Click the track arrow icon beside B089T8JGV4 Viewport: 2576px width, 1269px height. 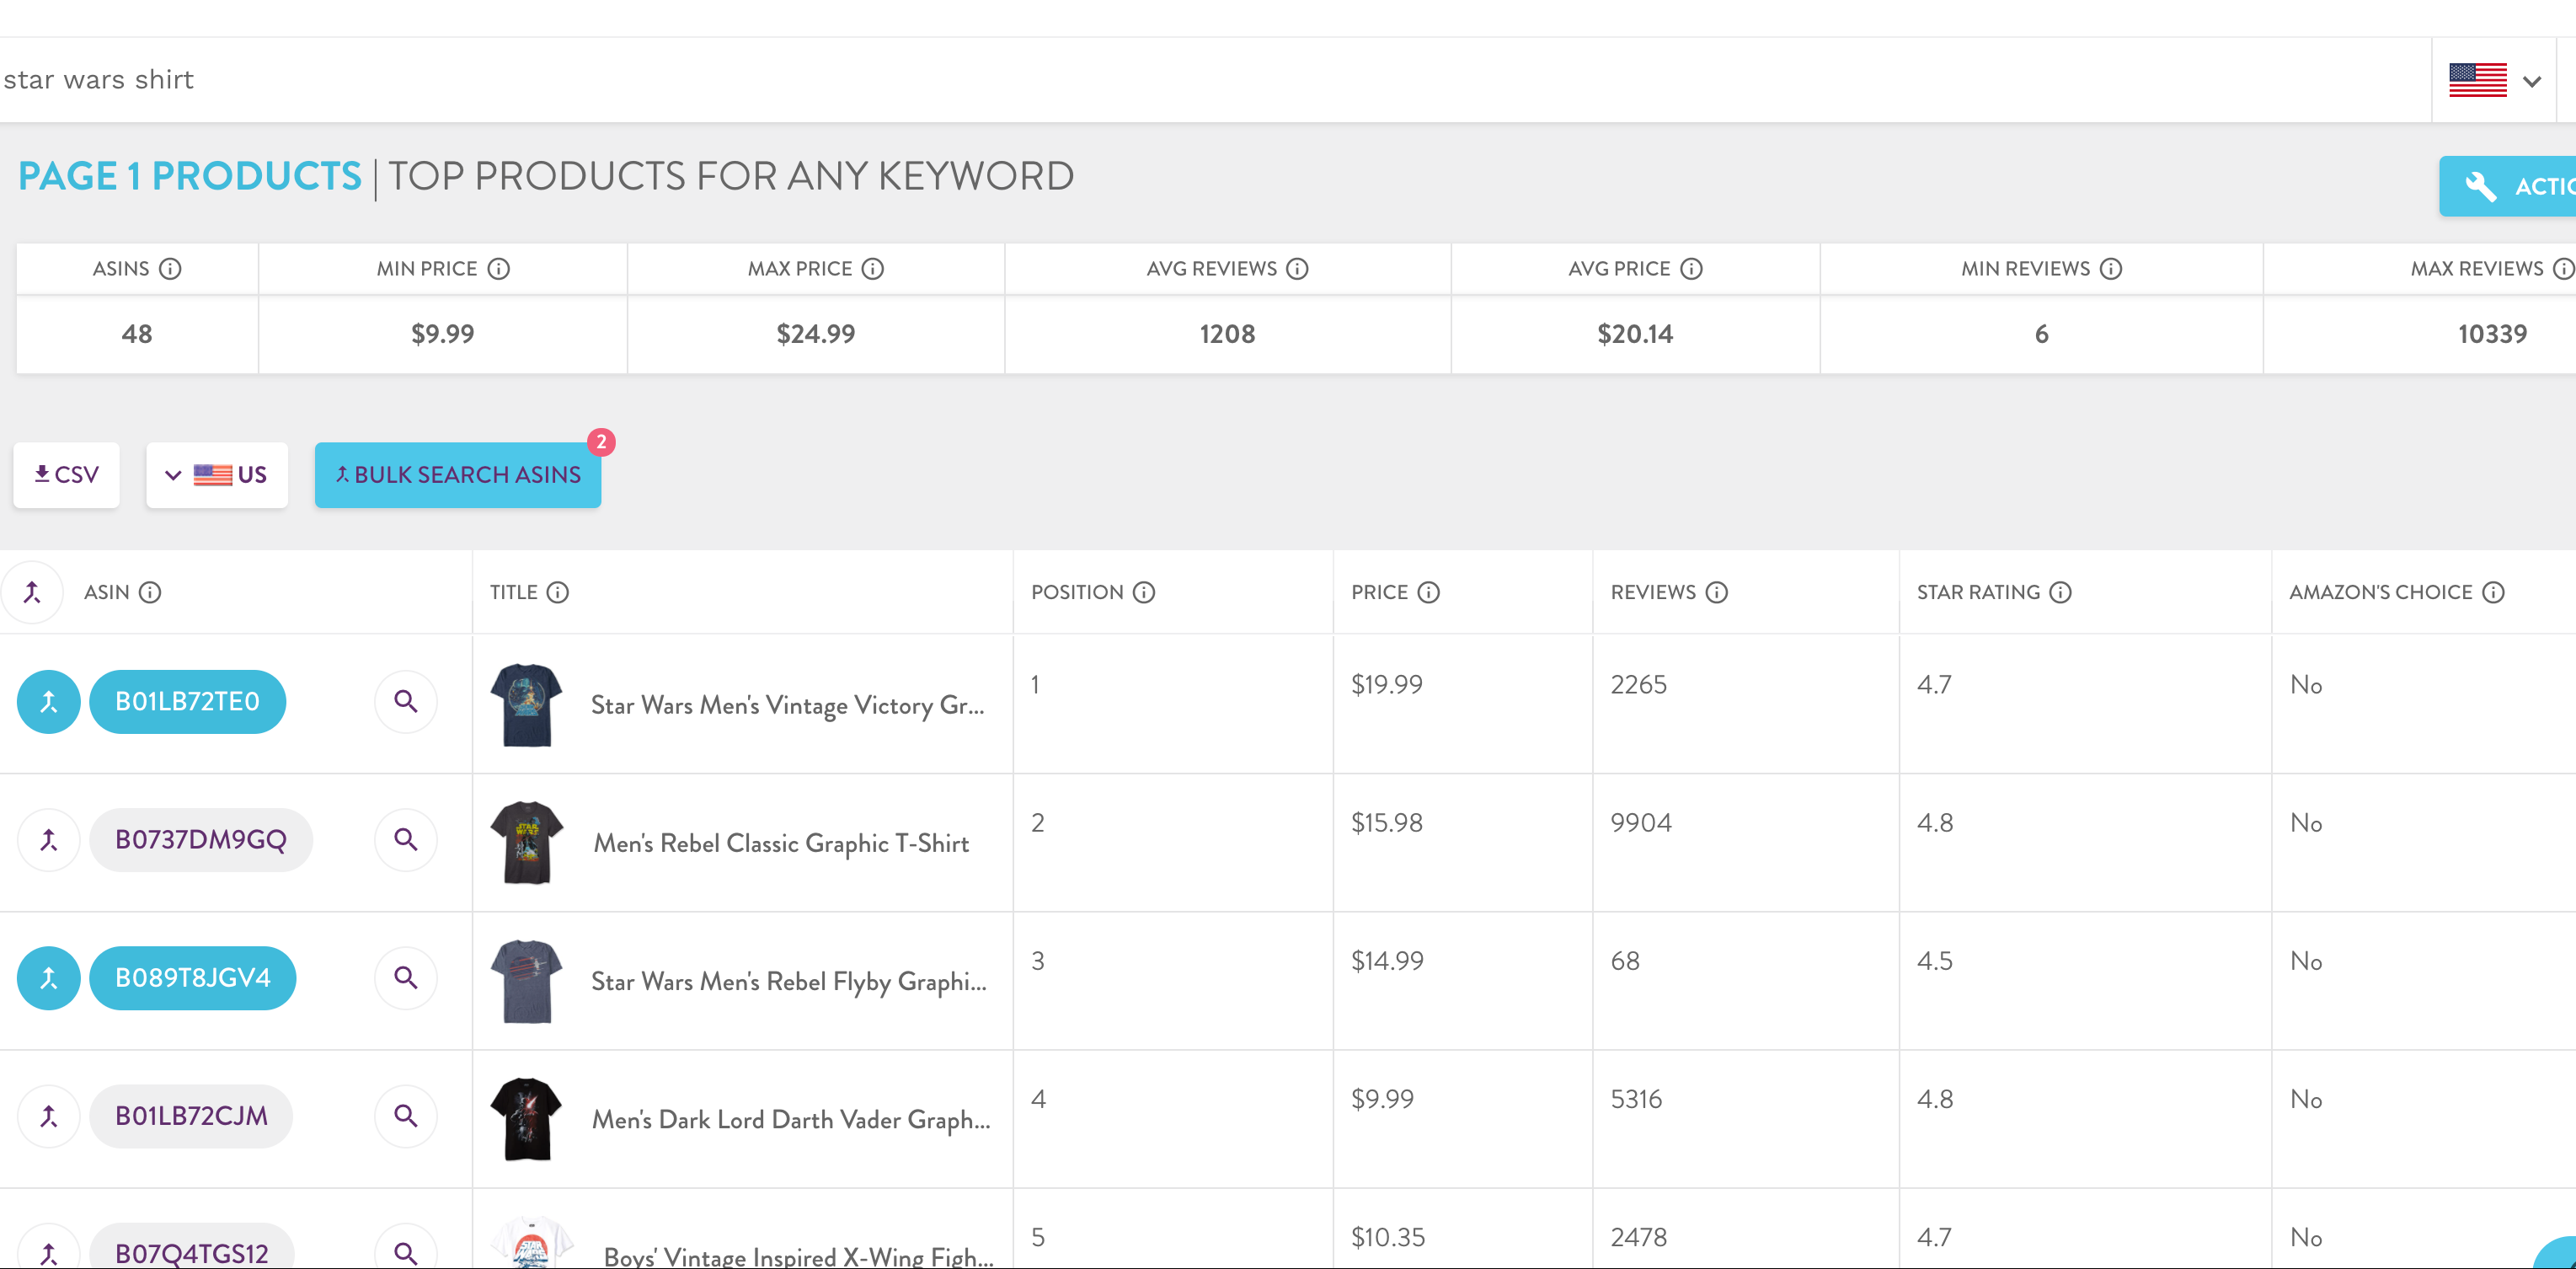(x=48, y=978)
